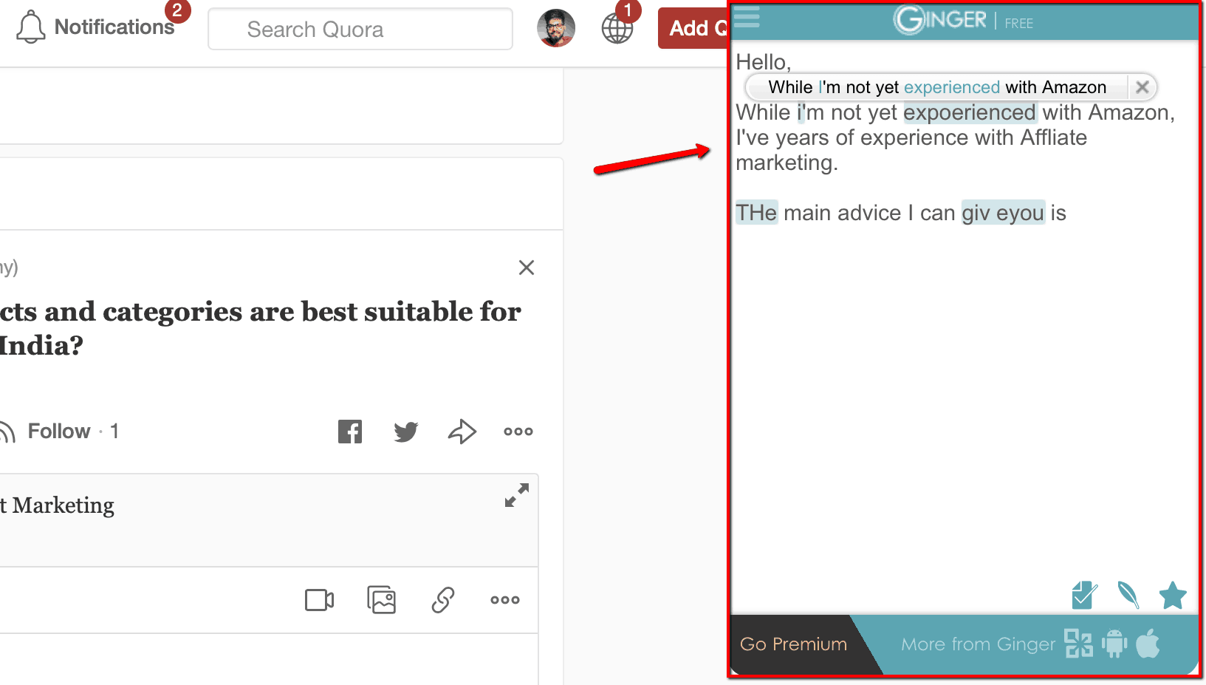Accept the suggested word 'experienced'
Viewport: 1206px width, 685px height.
pyautogui.click(x=951, y=87)
